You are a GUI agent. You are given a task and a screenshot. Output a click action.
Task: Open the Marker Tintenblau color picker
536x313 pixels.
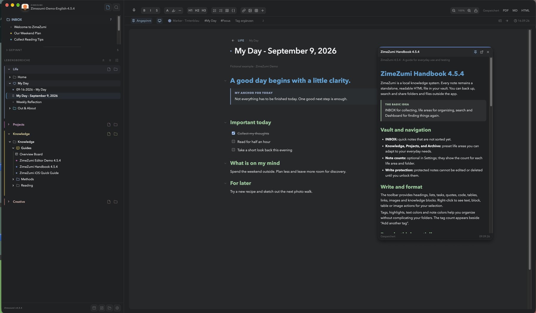[x=183, y=21]
